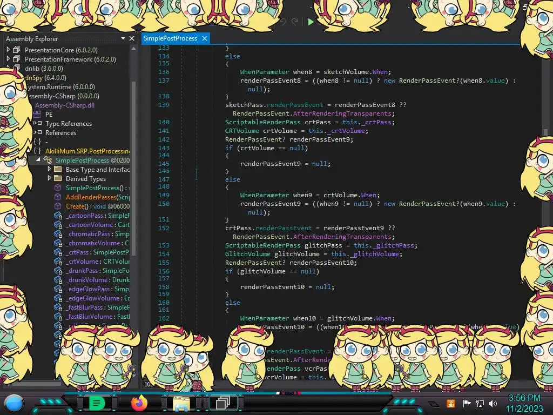
Task: Click "GlitchVolume" type on line 154
Action: pyautogui.click(x=247, y=254)
